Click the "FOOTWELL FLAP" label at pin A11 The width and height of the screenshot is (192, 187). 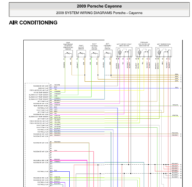tap(43, 108)
